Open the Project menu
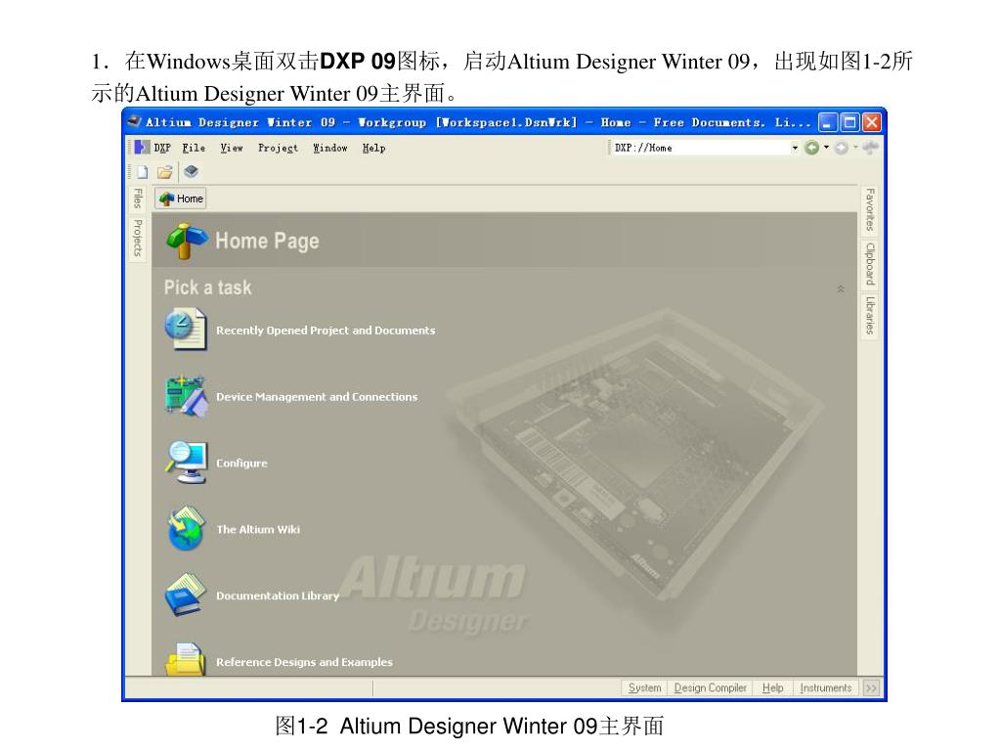 278,149
